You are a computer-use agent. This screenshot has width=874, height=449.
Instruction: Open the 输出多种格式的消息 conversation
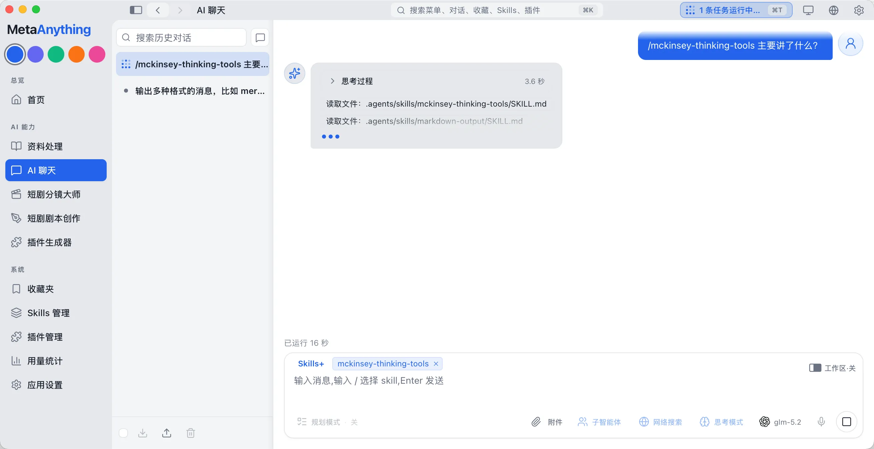[x=193, y=91]
